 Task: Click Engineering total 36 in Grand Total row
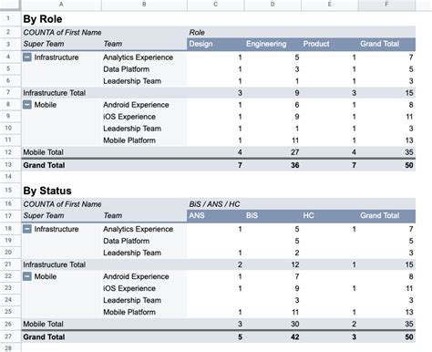pyautogui.click(x=295, y=165)
